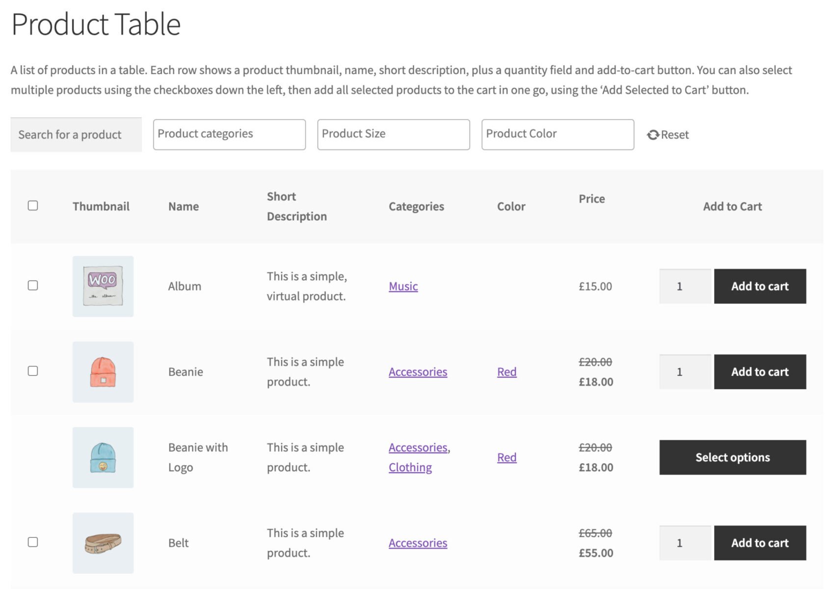Open the Product categories dropdown

(x=229, y=134)
